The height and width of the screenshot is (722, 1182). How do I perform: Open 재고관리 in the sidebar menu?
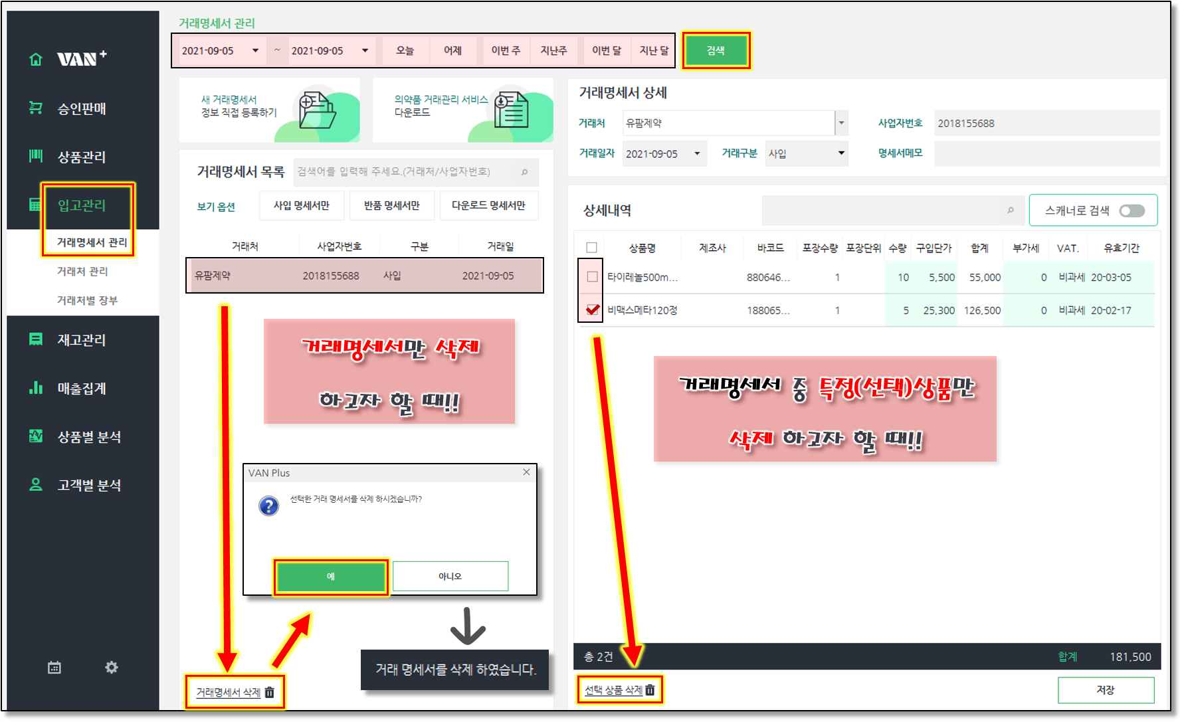point(81,340)
